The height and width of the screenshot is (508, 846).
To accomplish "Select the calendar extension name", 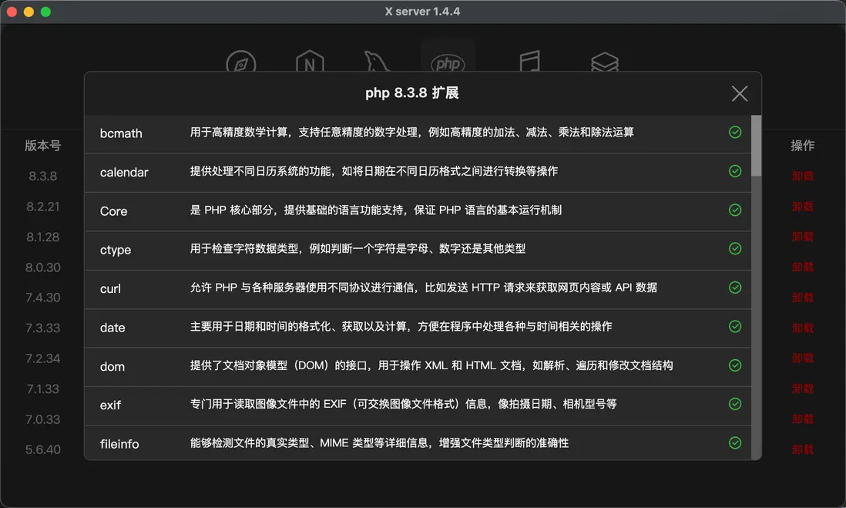I will 124,172.
